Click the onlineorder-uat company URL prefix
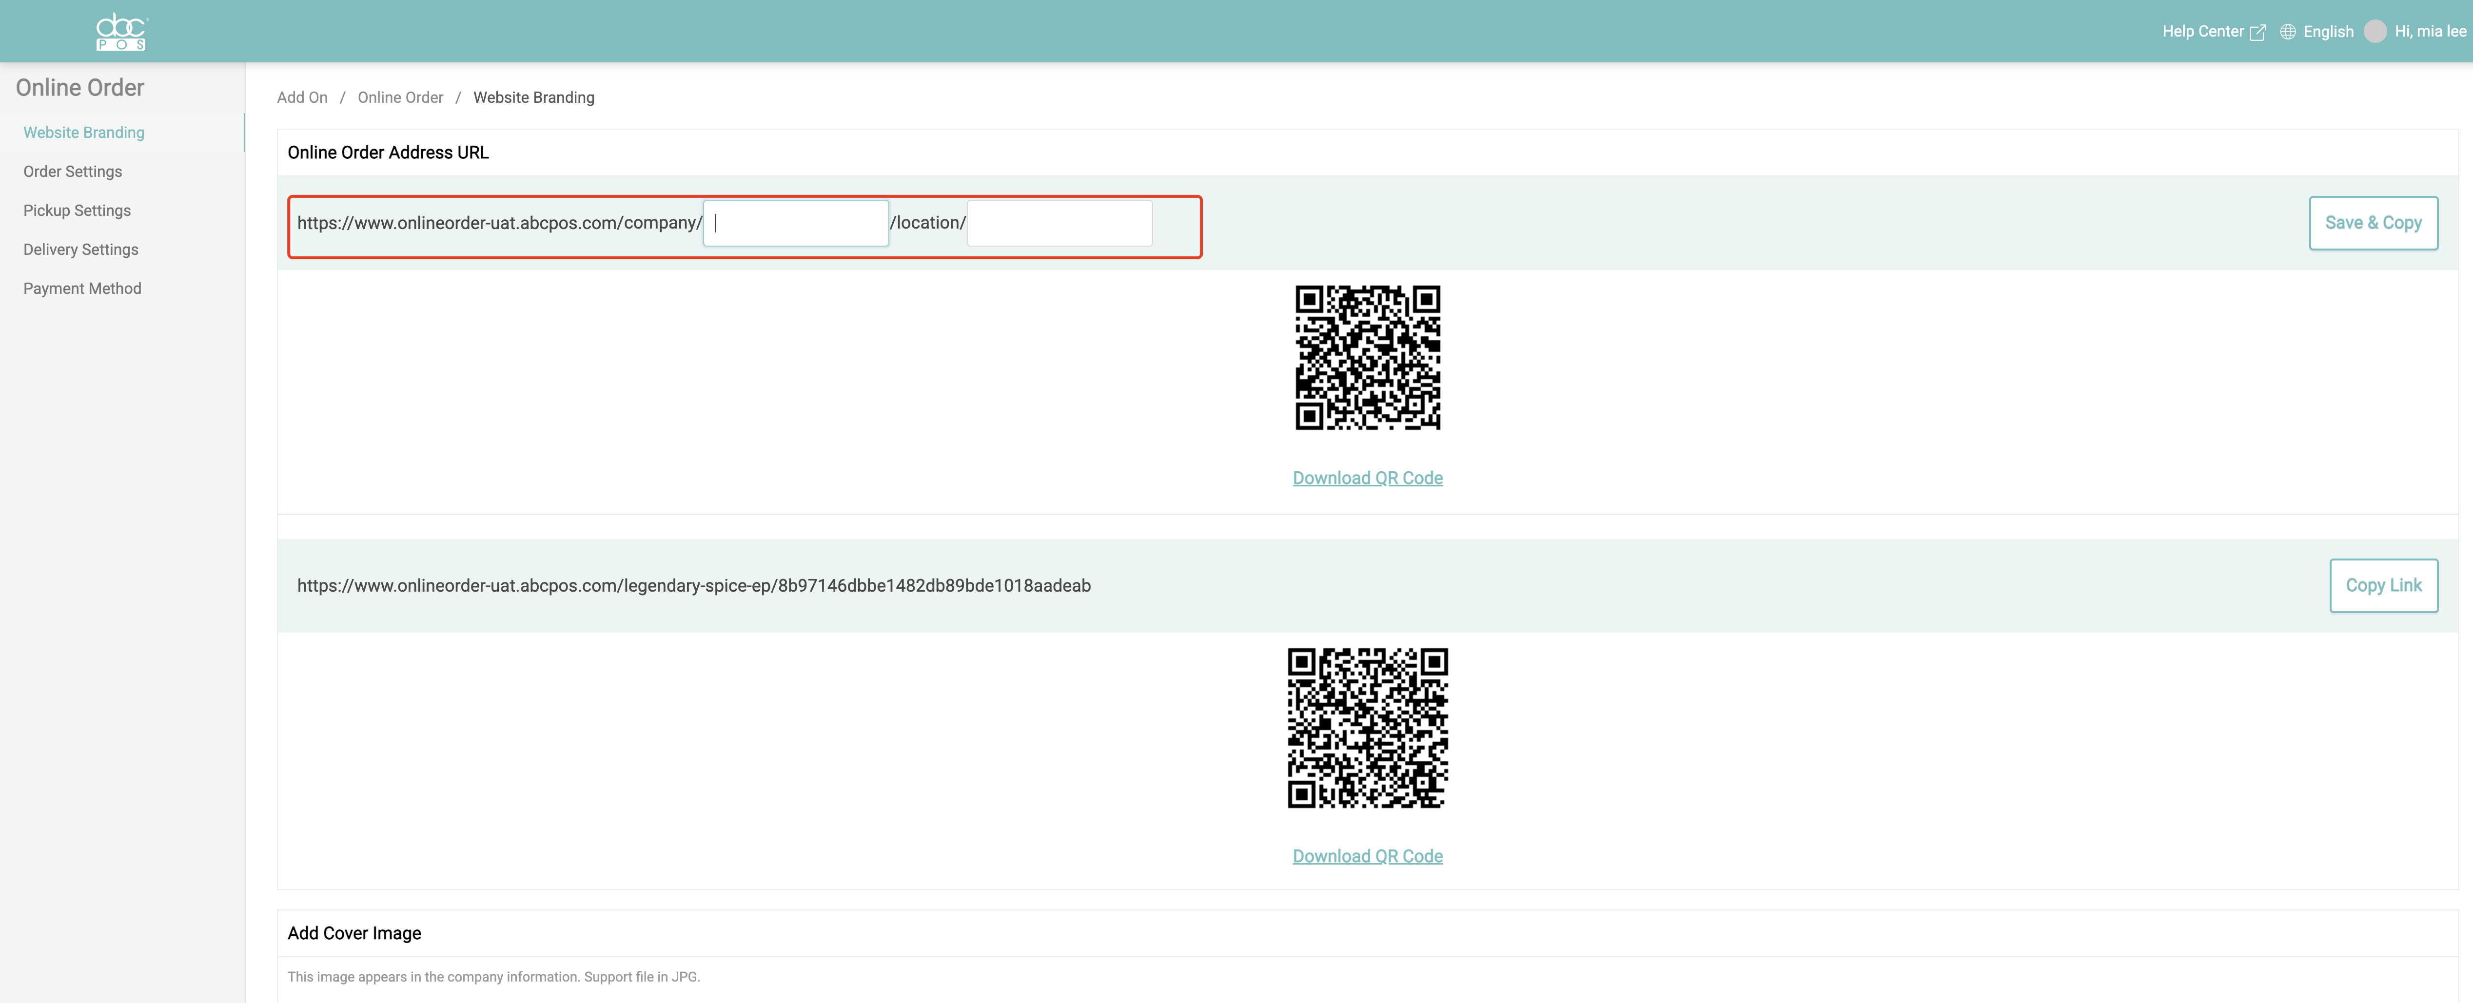Screen dimensions: 2473x1003 [x=499, y=223]
